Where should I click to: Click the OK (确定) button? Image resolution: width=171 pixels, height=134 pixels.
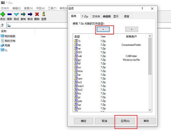(x=83, y=121)
